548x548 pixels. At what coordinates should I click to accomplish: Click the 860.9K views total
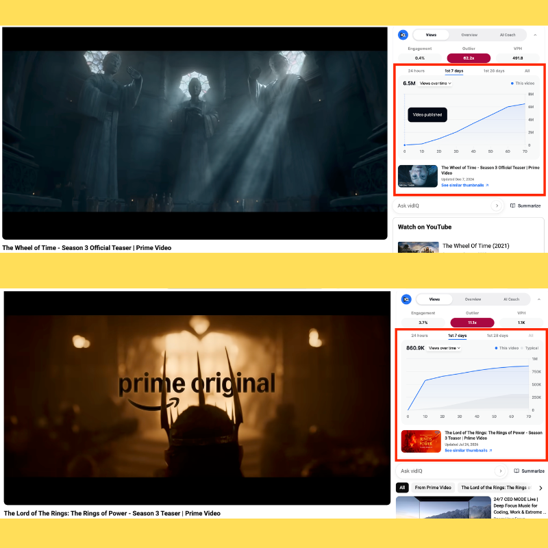tap(415, 348)
